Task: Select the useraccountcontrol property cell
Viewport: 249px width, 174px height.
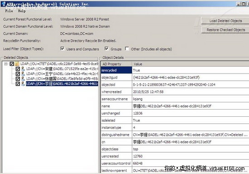Action: point(116,163)
